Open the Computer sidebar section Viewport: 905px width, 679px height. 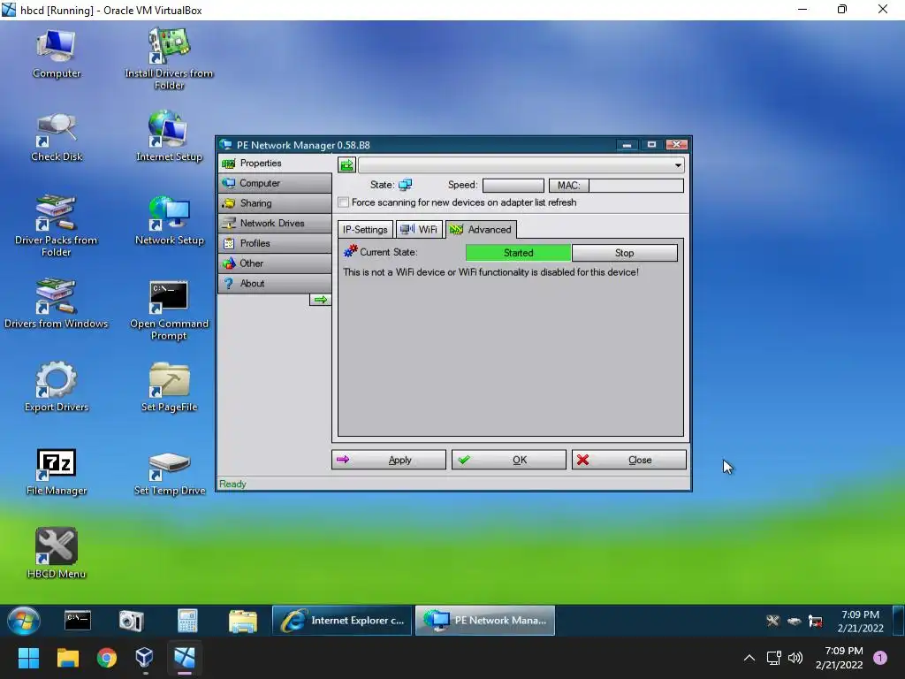tap(275, 183)
